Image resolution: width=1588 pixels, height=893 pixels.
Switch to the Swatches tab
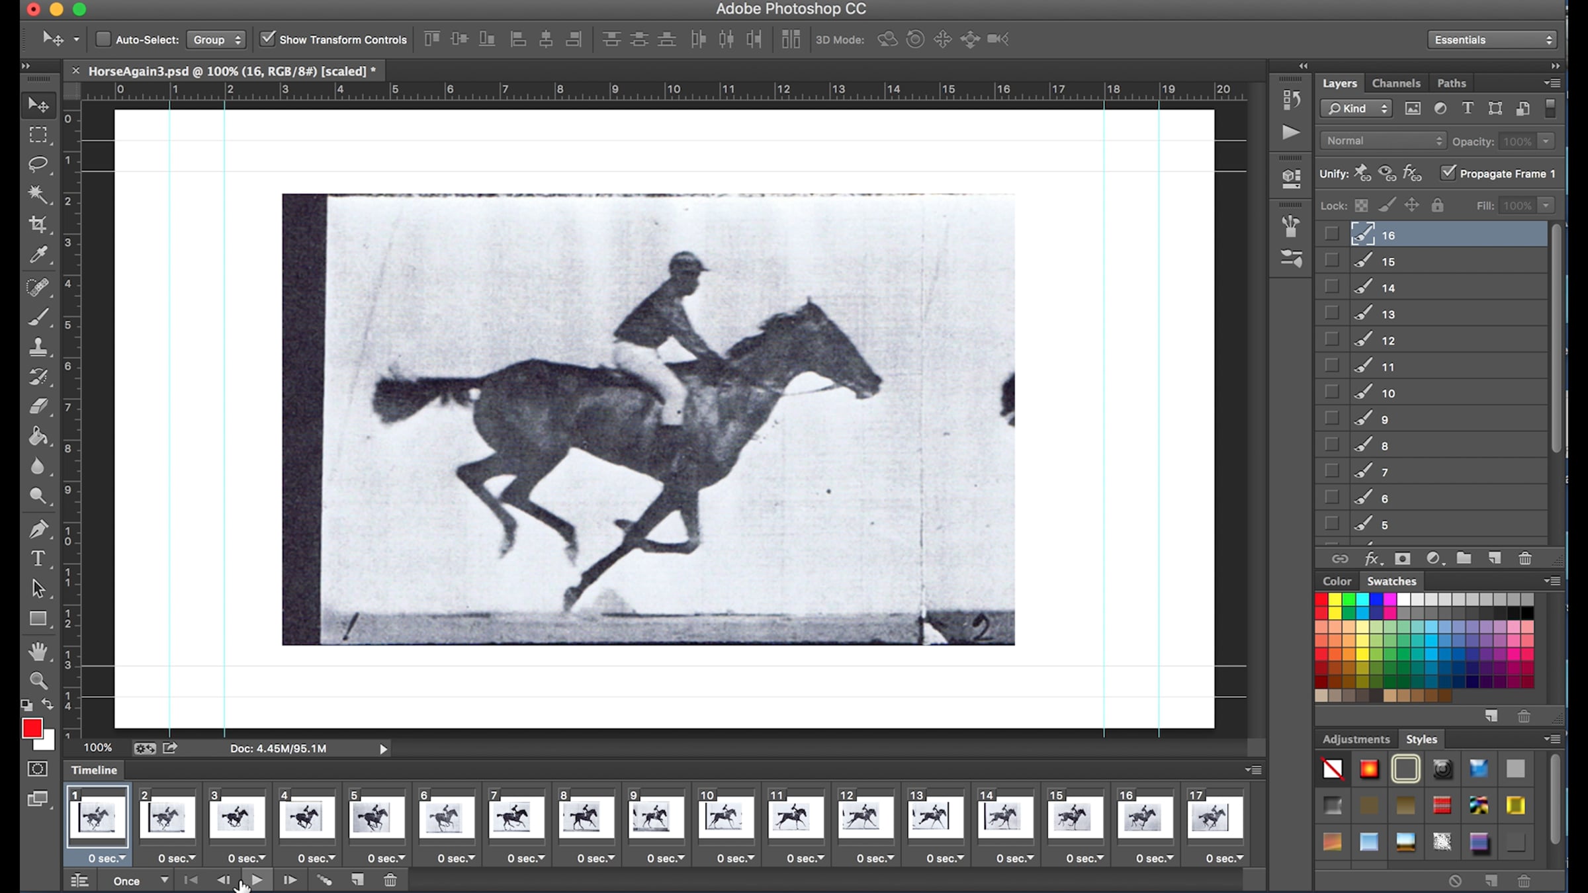tap(1391, 581)
